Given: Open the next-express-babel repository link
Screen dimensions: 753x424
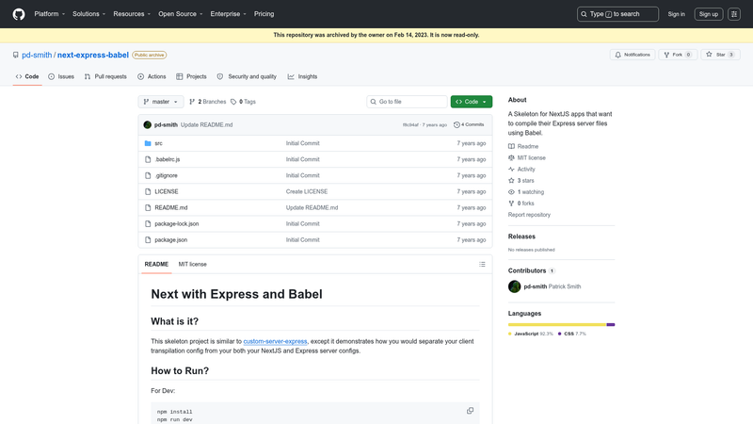Looking at the screenshot, I should pyautogui.click(x=93, y=55).
